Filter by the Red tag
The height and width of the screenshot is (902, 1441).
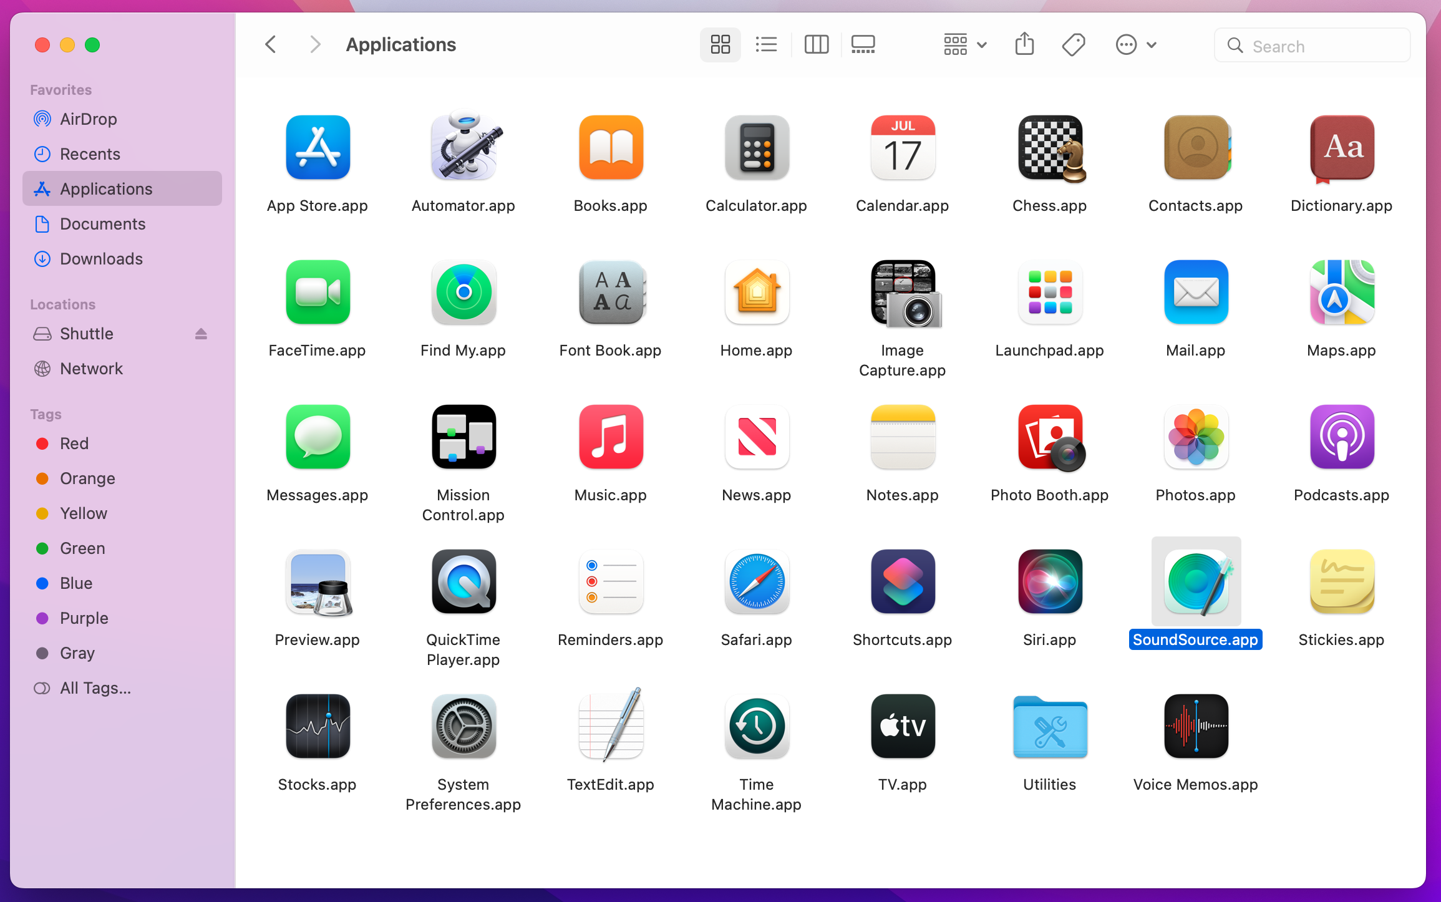(x=122, y=443)
